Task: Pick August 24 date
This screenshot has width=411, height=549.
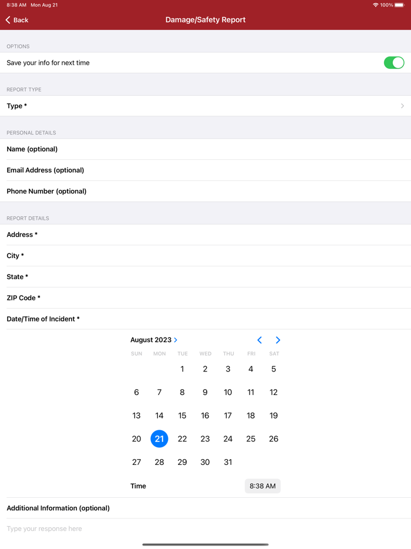Action: 228,438
